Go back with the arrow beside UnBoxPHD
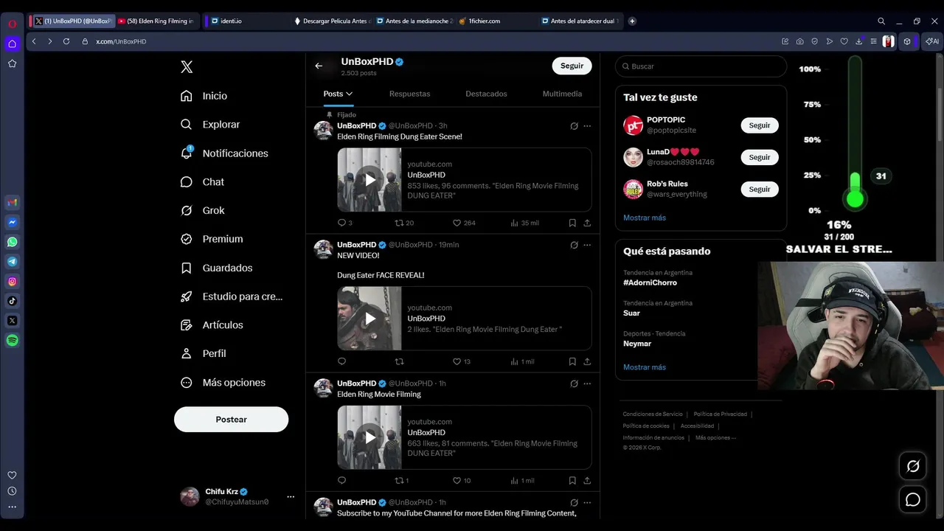944x531 pixels. click(319, 66)
